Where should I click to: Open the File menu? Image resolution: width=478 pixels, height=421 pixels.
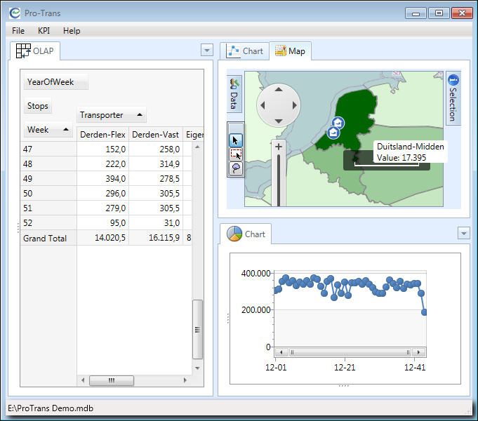click(18, 31)
